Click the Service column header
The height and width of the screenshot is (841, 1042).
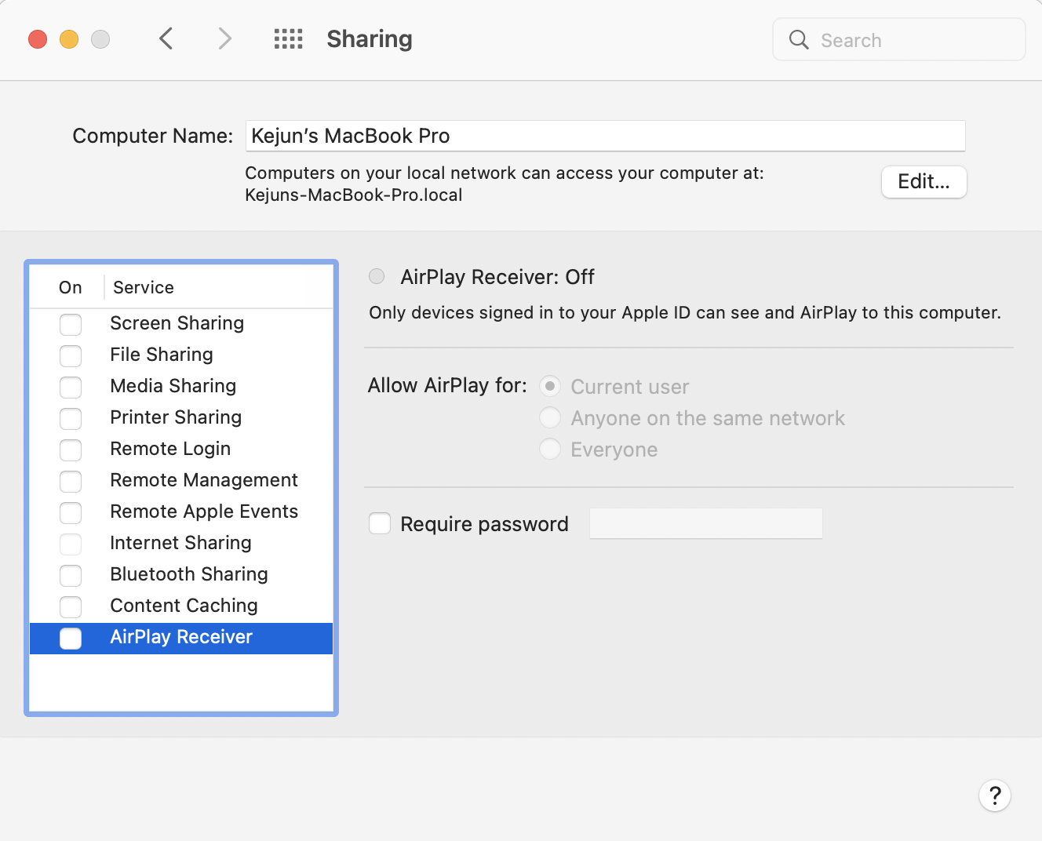144,287
